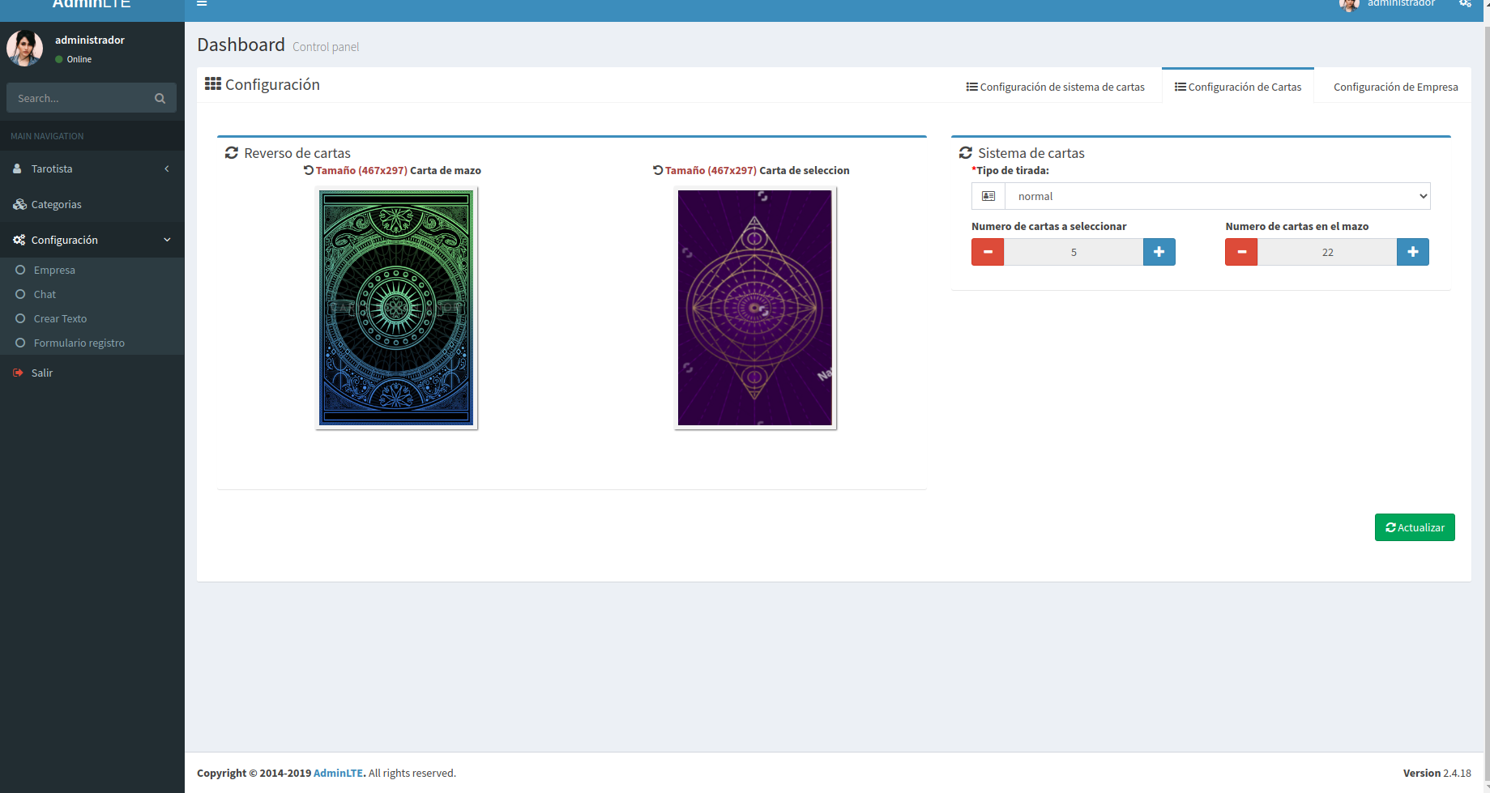Click the minus button for cartas a seleccionar

(988, 252)
